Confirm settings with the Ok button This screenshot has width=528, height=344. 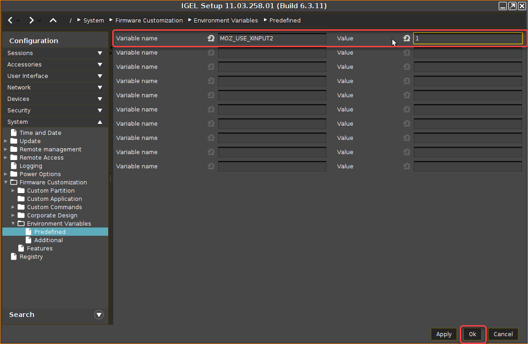tap(472, 334)
